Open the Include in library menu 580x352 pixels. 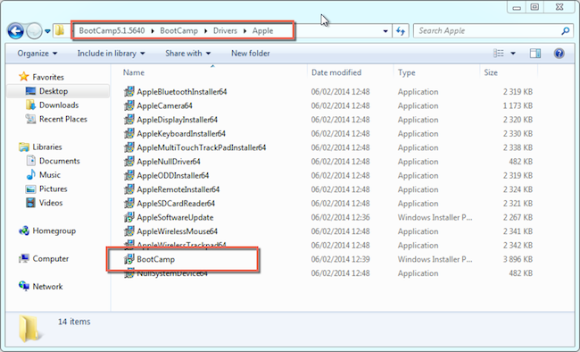tap(111, 54)
